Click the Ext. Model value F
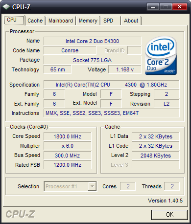This screenshot has height=224, width=191. coord(111,104)
